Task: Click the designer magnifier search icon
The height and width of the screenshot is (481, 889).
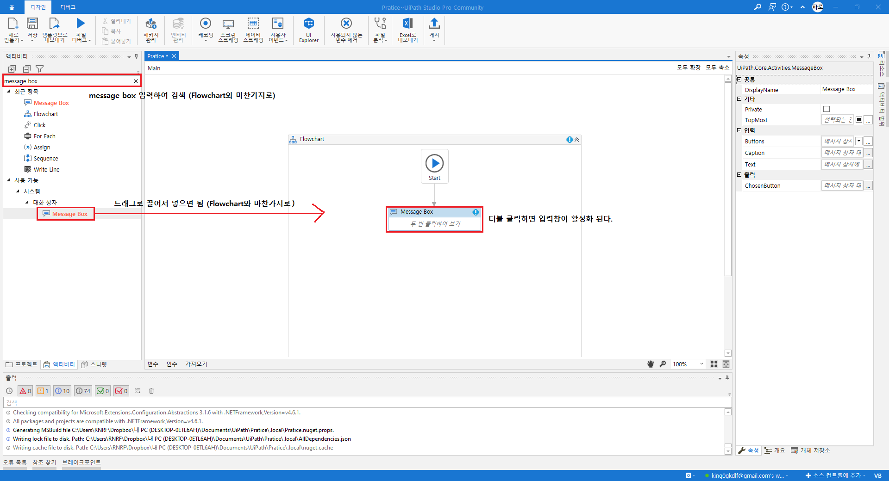Action: (663, 364)
